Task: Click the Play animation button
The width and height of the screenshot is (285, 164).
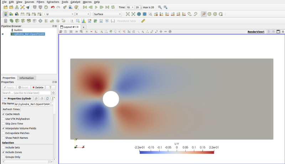Action: [x=96, y=7]
